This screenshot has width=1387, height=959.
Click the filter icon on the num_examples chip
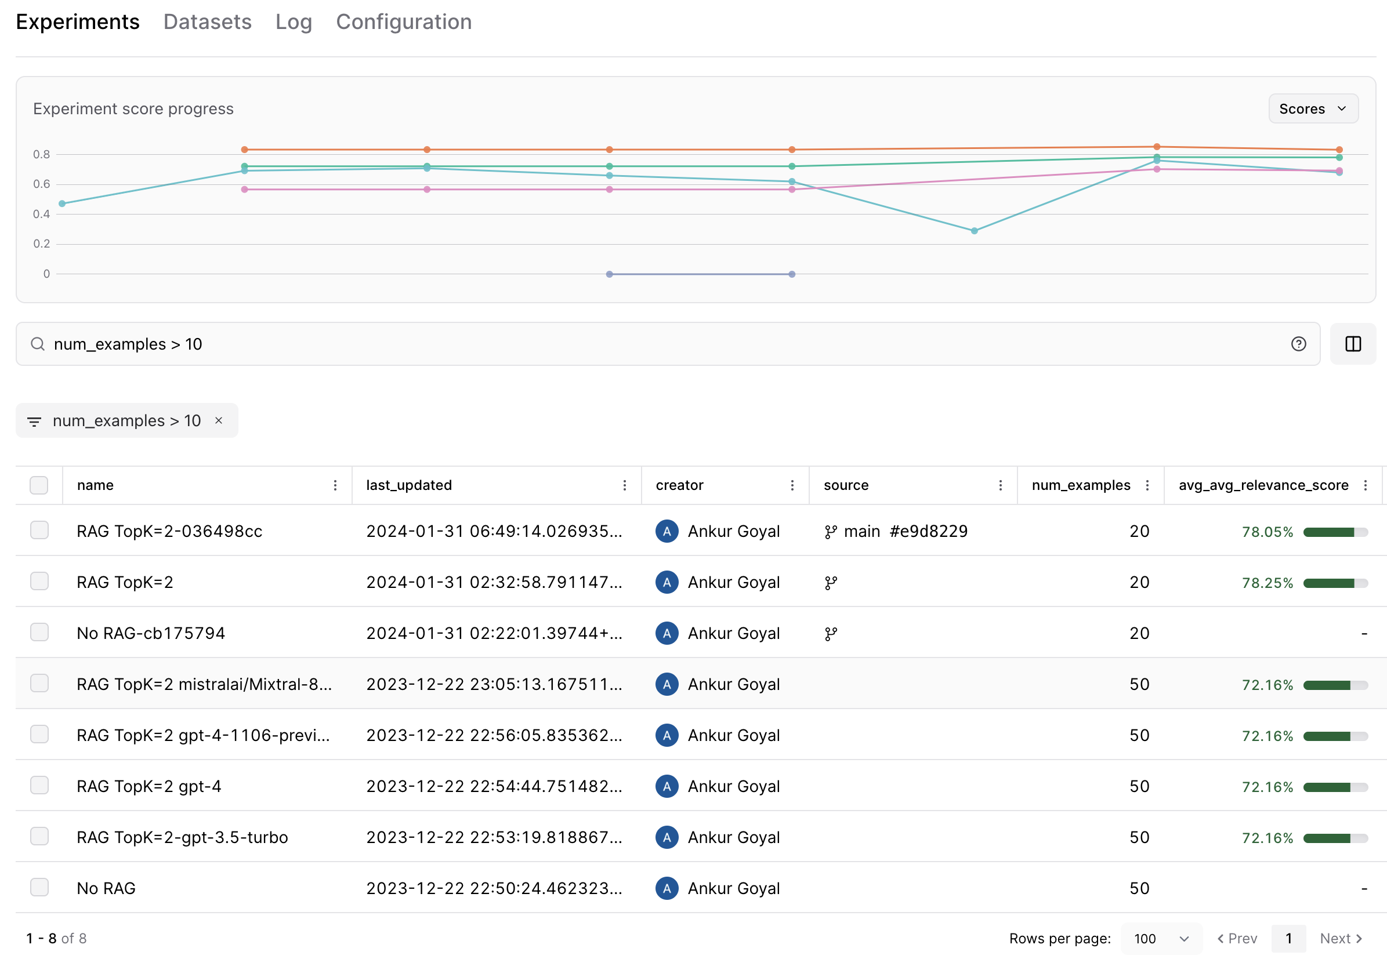[x=34, y=420]
